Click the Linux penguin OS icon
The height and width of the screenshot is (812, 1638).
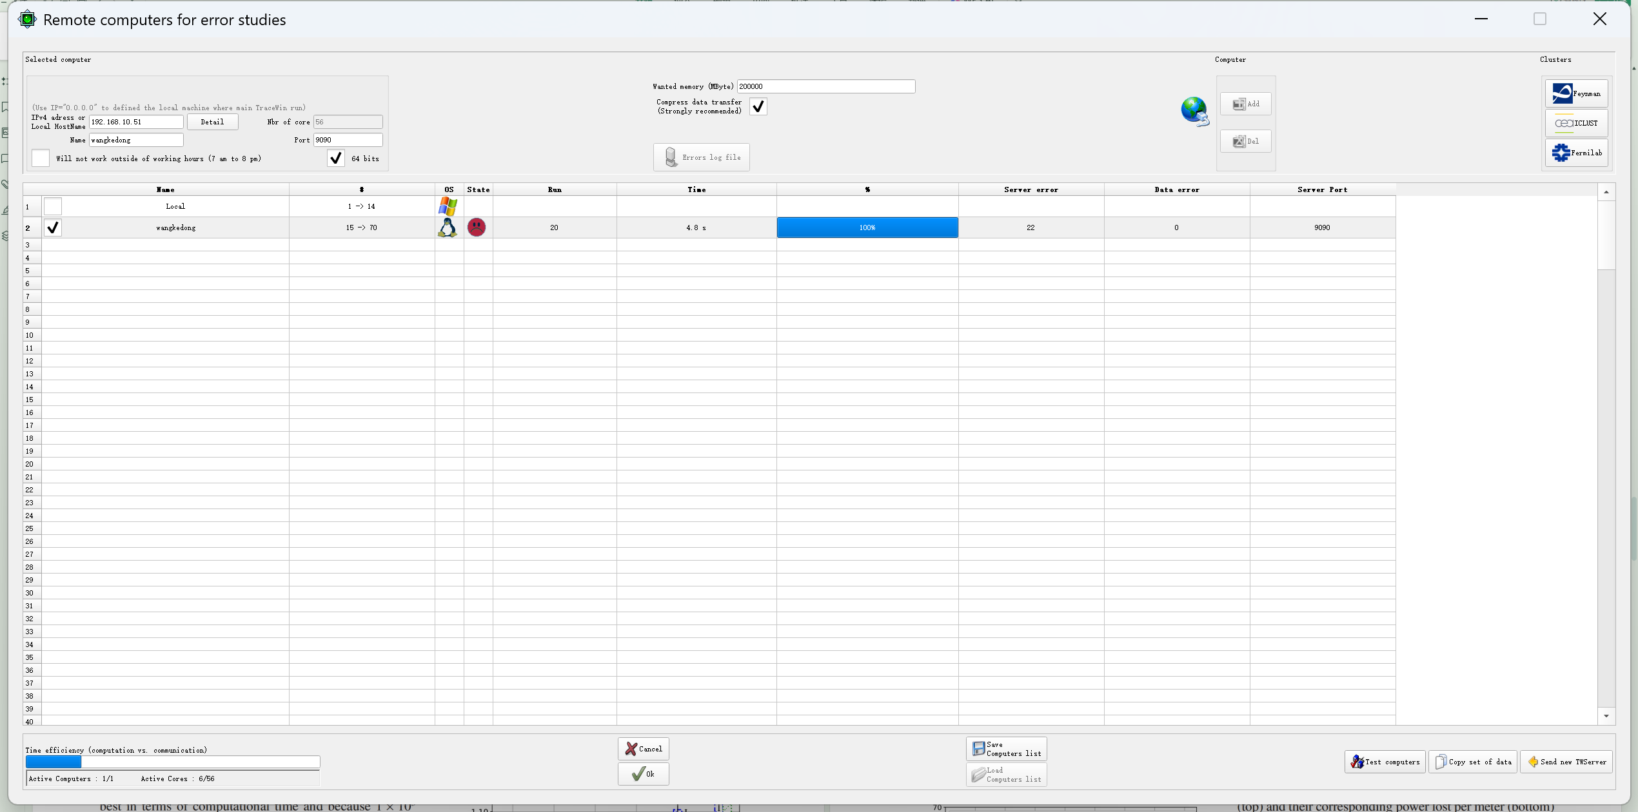448,227
